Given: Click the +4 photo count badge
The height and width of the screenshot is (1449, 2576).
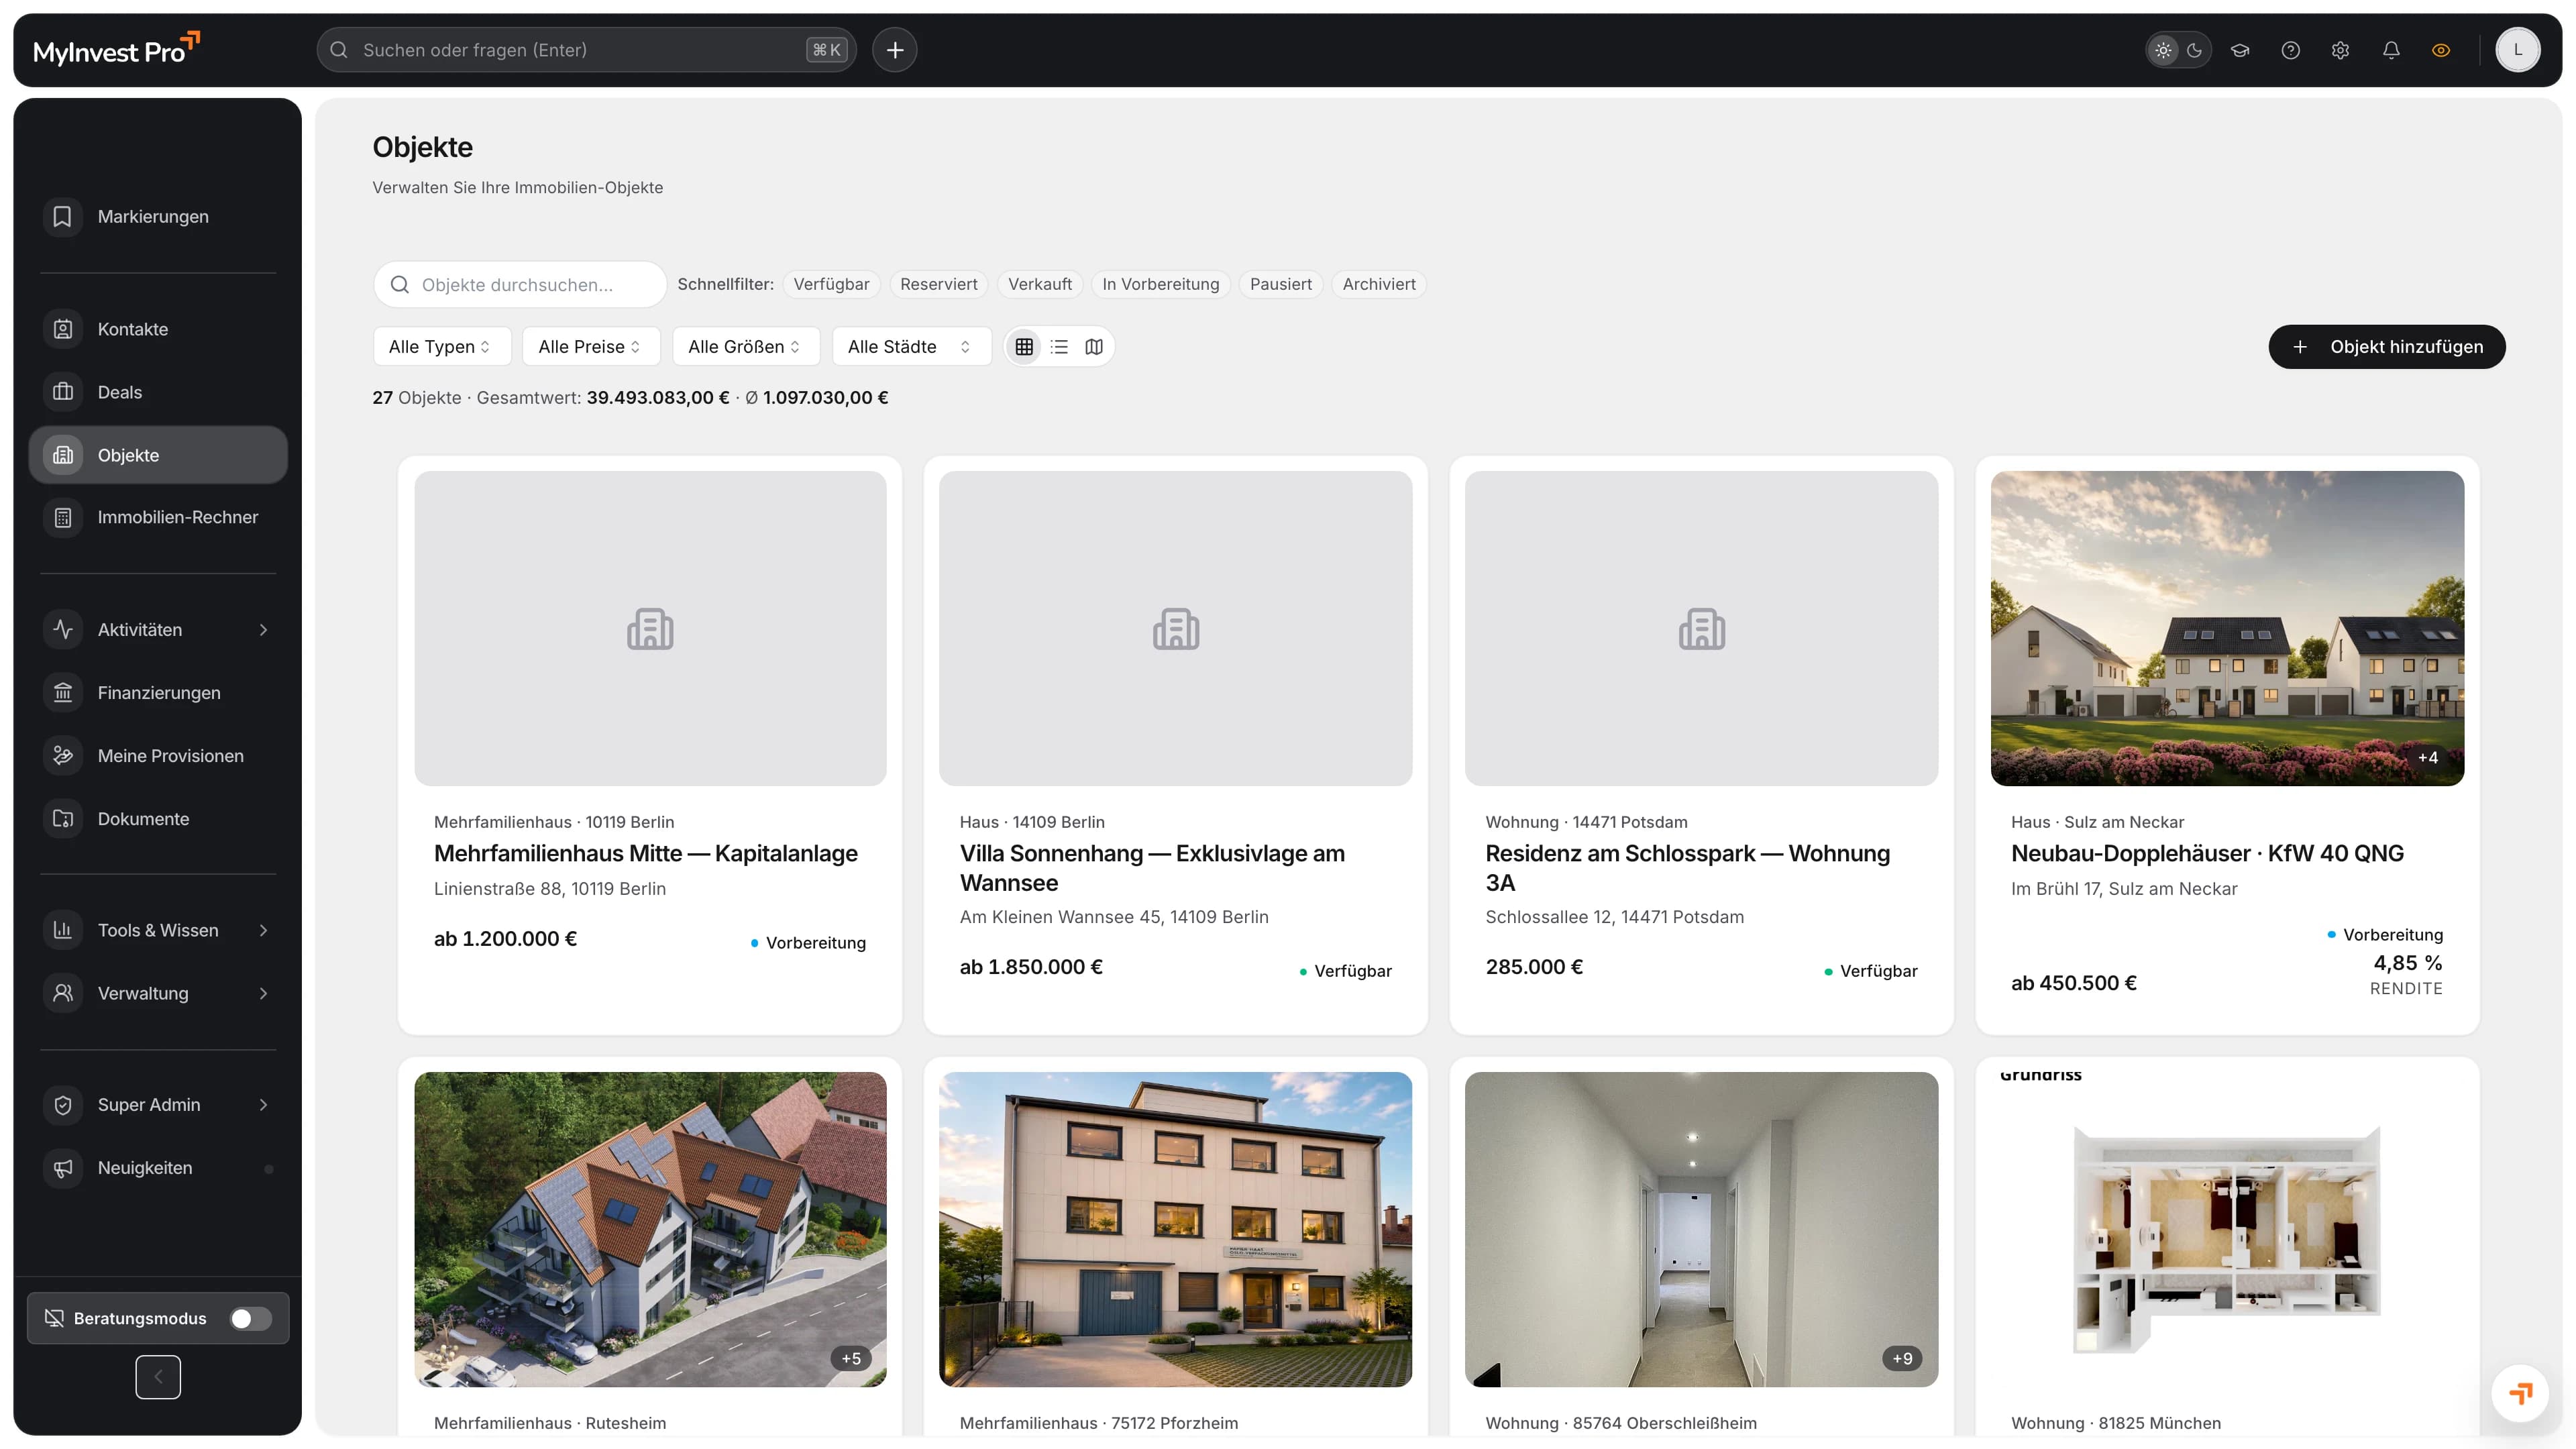Looking at the screenshot, I should point(2427,757).
